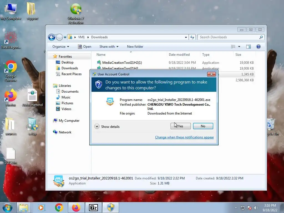This screenshot has height=213, width=284.
Task: Click the UAC shield question mark icon
Action: click(99, 85)
